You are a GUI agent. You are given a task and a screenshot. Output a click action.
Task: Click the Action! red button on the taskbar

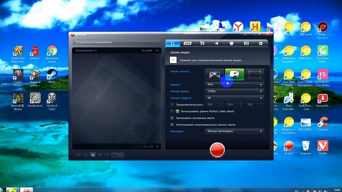click(x=26, y=190)
